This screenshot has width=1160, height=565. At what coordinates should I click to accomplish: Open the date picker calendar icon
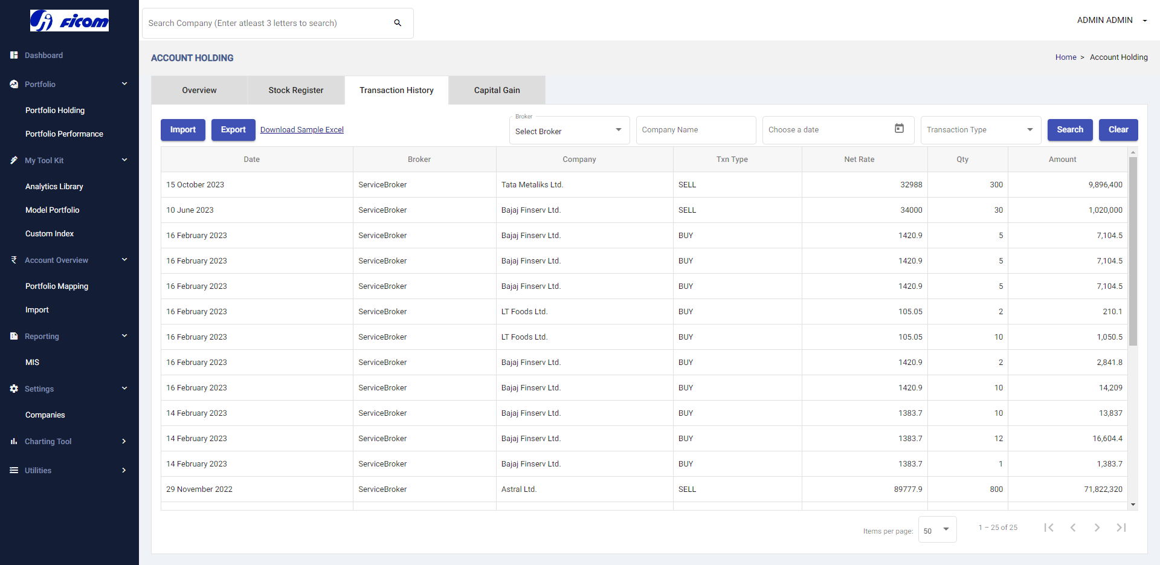899,128
